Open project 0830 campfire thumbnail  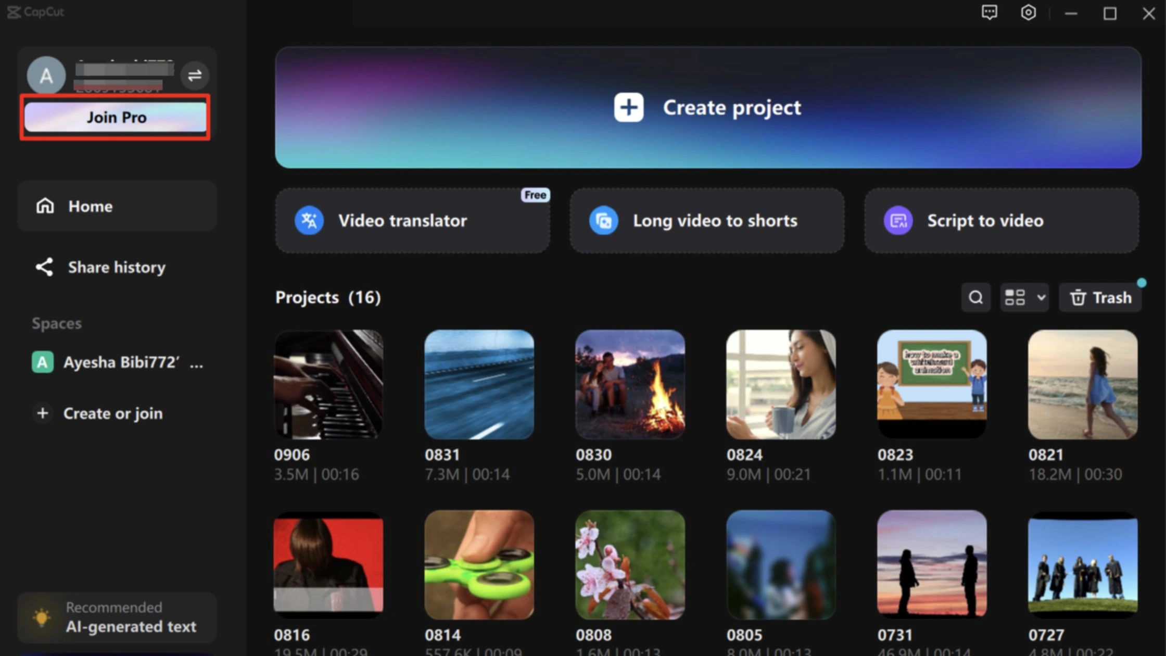pyautogui.click(x=630, y=384)
